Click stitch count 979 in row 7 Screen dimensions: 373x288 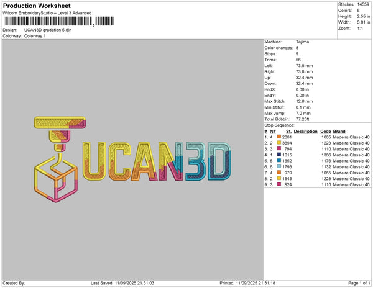click(x=288, y=173)
